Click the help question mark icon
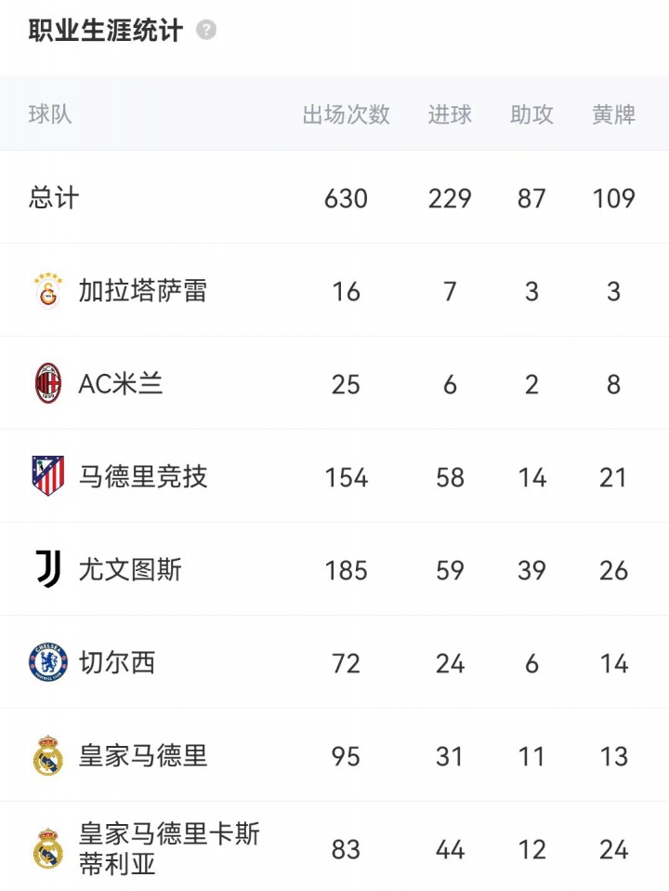669x891 pixels. pyautogui.click(x=206, y=30)
